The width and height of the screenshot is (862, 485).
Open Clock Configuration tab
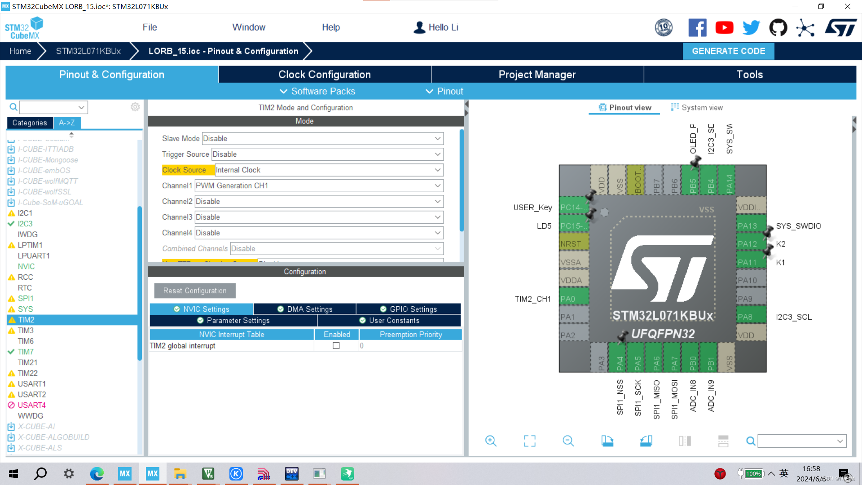[324, 75]
